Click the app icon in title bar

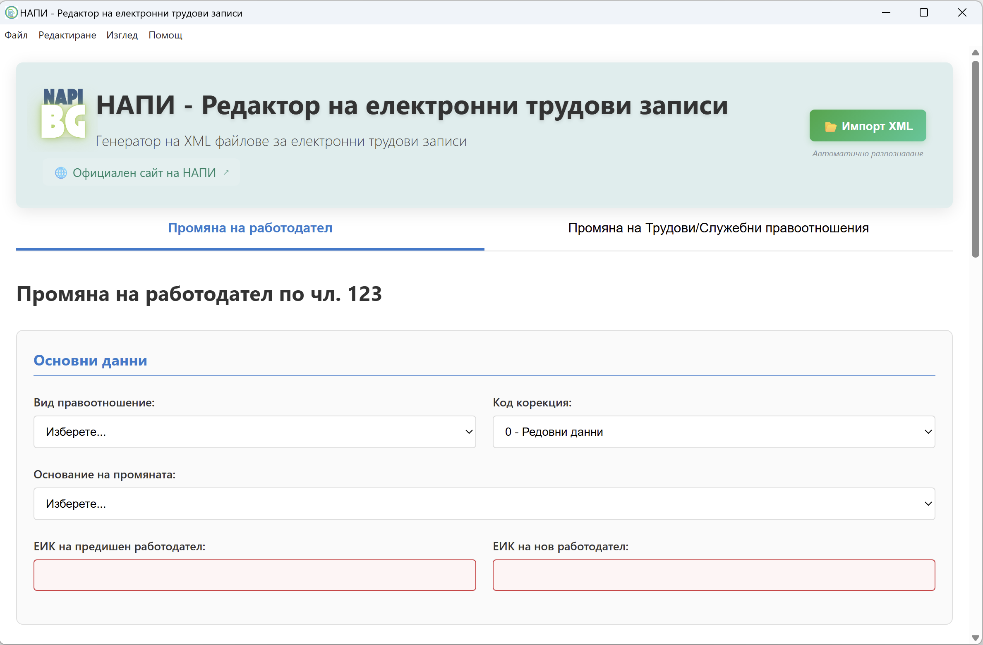(11, 13)
